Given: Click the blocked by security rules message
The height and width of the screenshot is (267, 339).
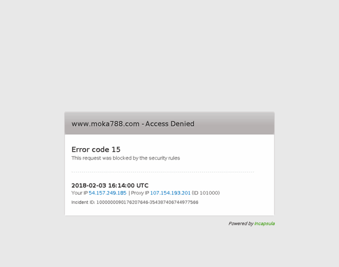Looking at the screenshot, I should pyautogui.click(x=126, y=158).
